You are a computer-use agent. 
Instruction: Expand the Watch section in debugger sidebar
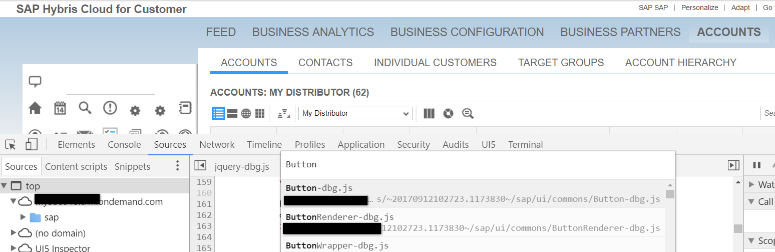751,185
